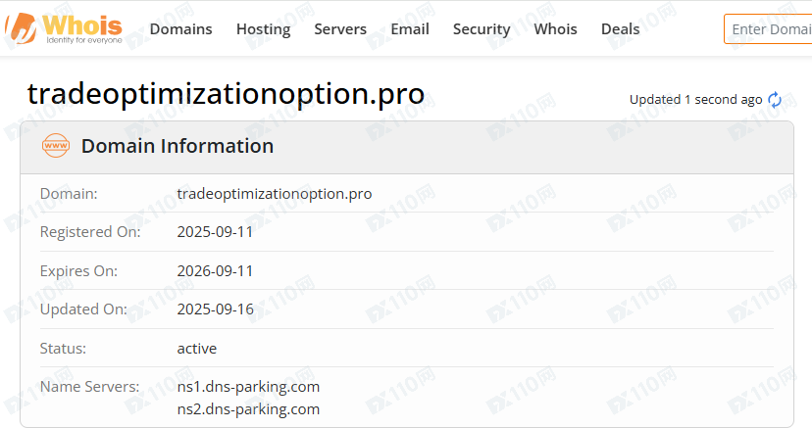Click the Registered On date 2025-09-11
The width and height of the screenshot is (812, 428).
click(x=215, y=232)
